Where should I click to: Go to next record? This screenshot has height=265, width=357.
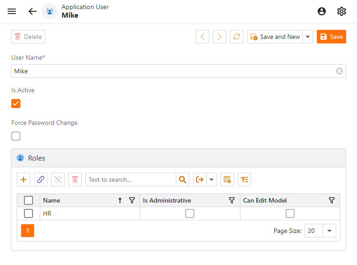tap(220, 37)
